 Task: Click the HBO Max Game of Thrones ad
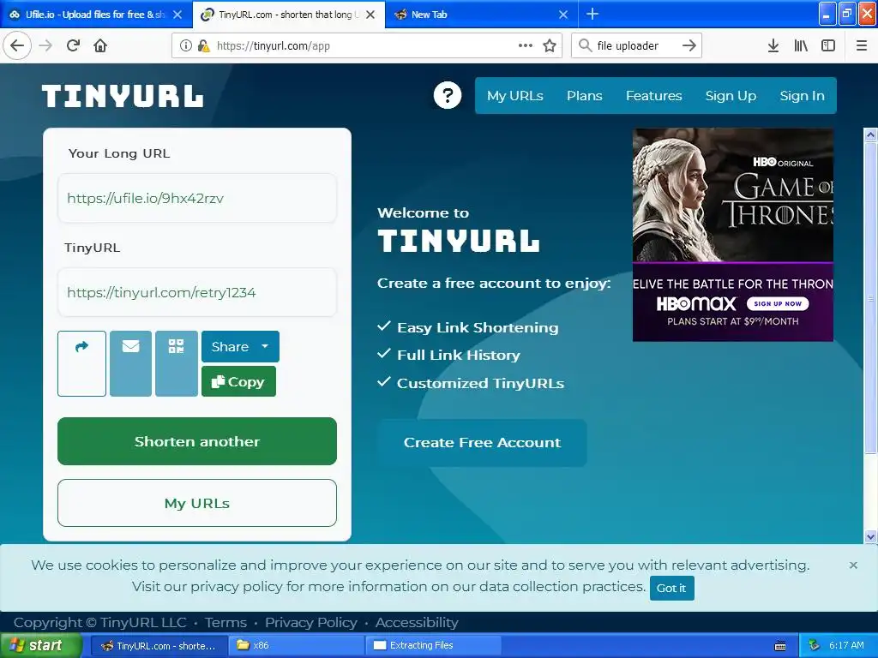click(x=733, y=235)
